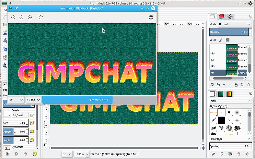Save tool options preset
The image size is (255, 159).
pos(7,154)
